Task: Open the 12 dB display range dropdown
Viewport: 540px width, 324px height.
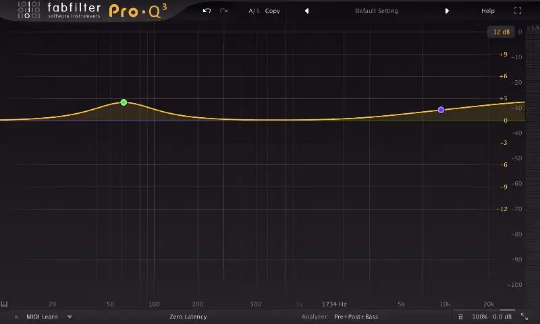Action: pos(501,32)
